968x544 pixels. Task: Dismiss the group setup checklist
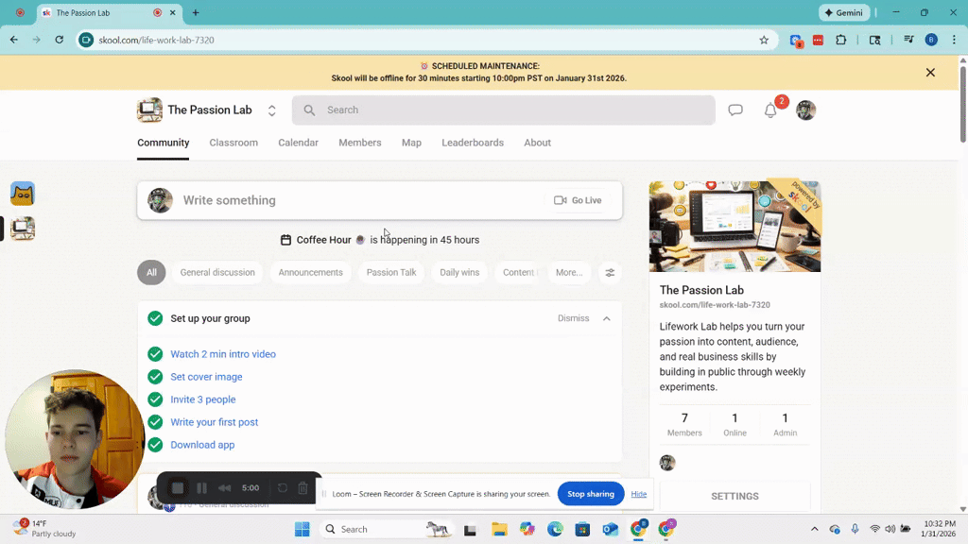[574, 318]
